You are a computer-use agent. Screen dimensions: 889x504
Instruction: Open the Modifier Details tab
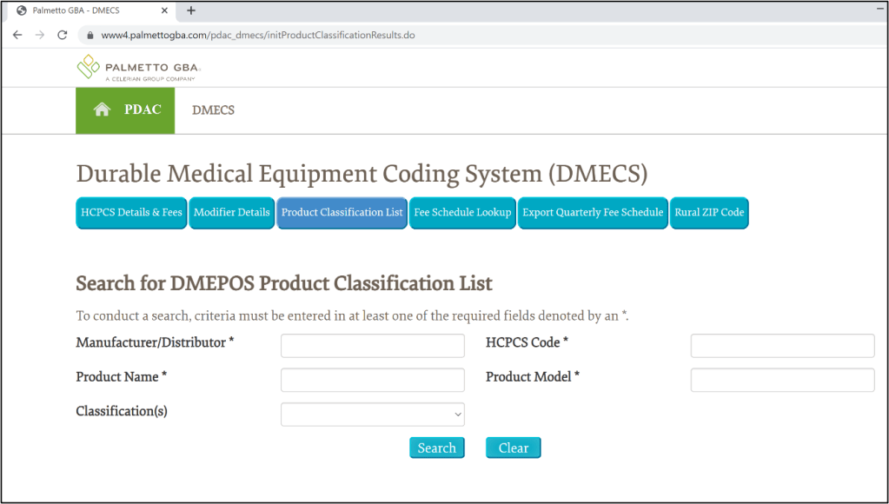pyautogui.click(x=232, y=213)
